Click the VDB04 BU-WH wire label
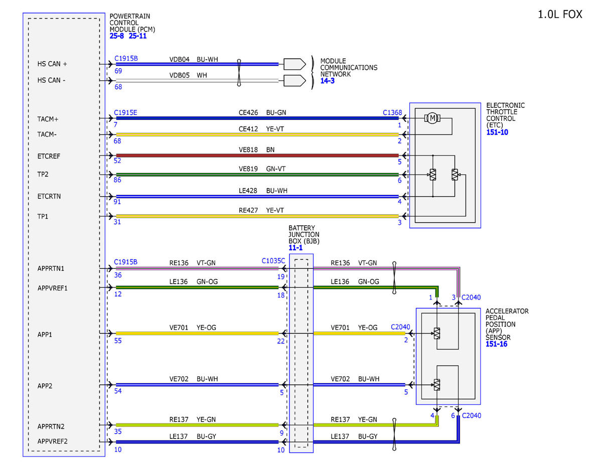Image resolution: width=602 pixels, height=465 pixels. coord(194,59)
